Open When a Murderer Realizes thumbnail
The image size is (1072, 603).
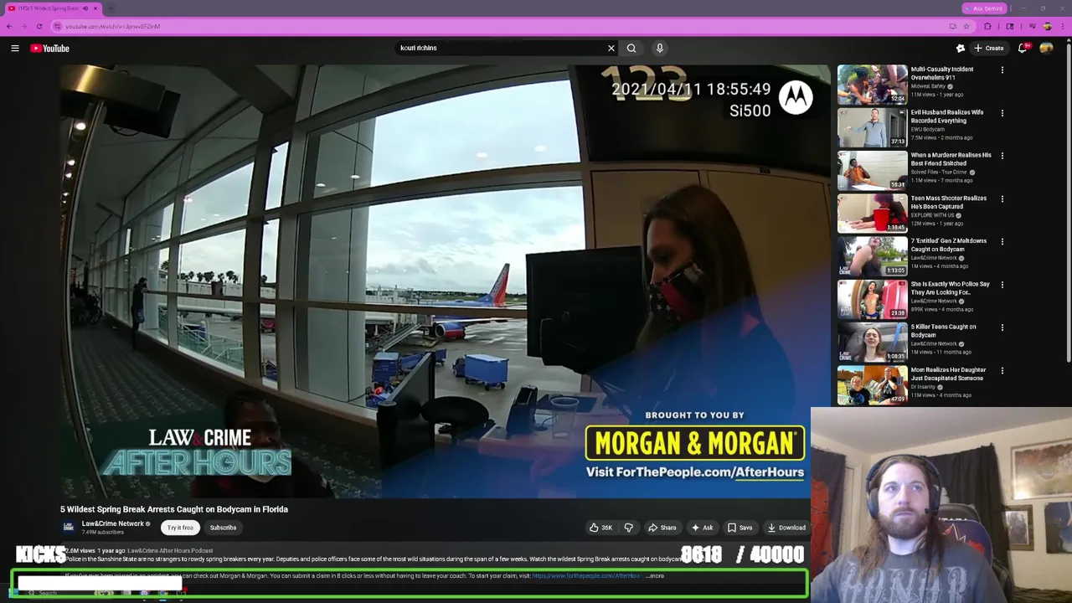pos(872,170)
